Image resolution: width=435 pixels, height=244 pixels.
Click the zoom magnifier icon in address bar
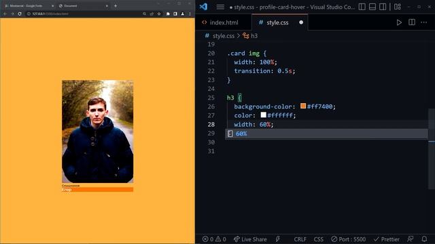pyautogui.click(x=144, y=14)
